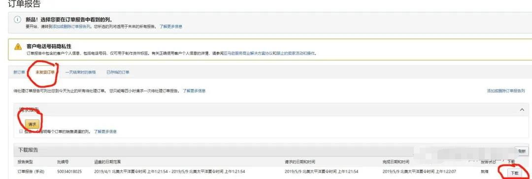This screenshot has width=532, height=179.
Task: Click the 批编号 column header
Action: [x=63, y=162]
